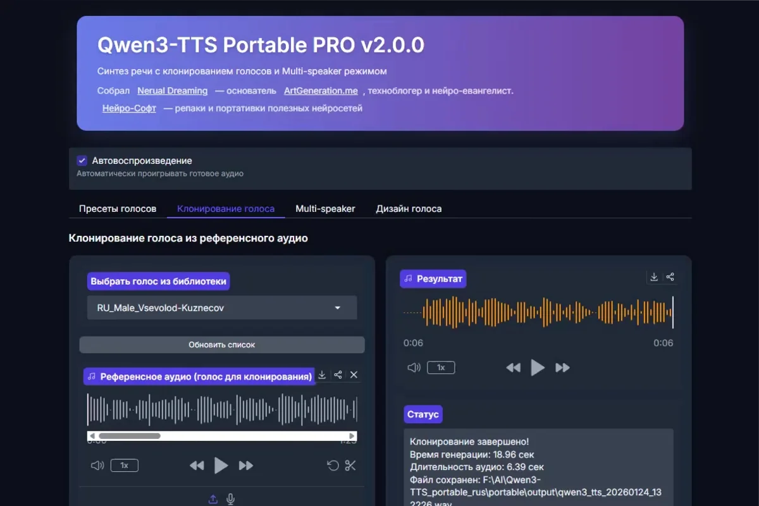Click the Qwen3-TTS Portable PRO v2.0.0 heading

(x=261, y=46)
